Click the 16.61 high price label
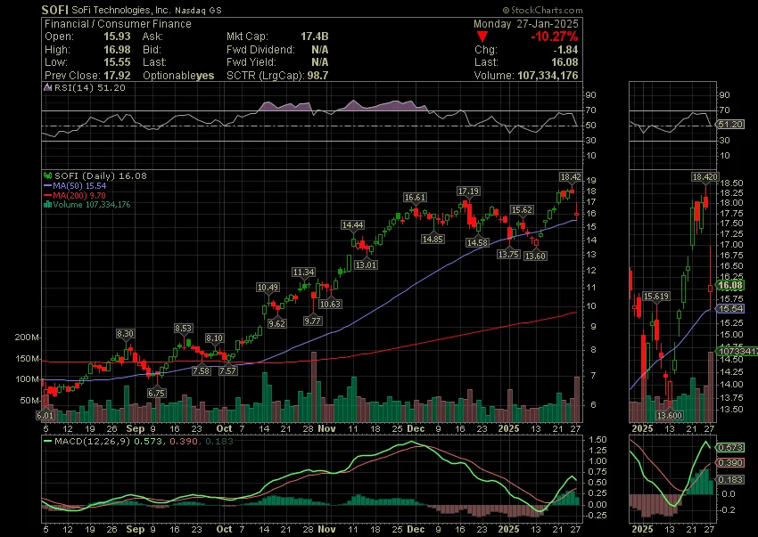The height and width of the screenshot is (537, 758). (415, 198)
